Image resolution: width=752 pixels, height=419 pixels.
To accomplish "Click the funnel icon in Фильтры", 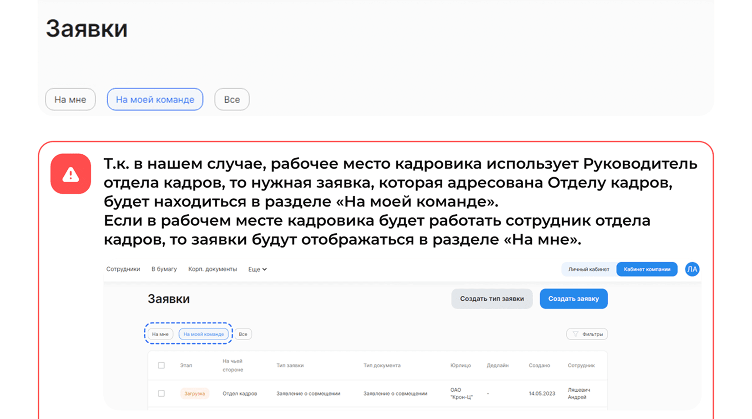I will point(575,334).
